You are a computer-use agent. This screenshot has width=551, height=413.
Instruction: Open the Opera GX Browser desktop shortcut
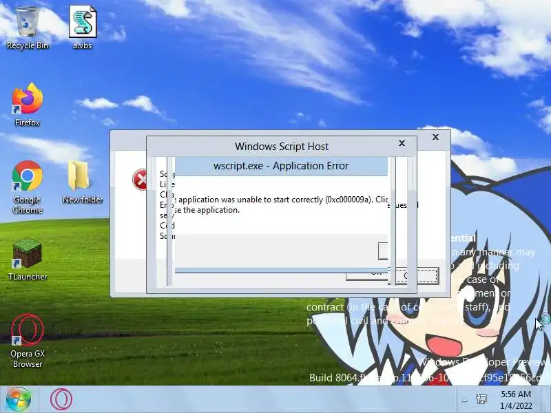28,341
